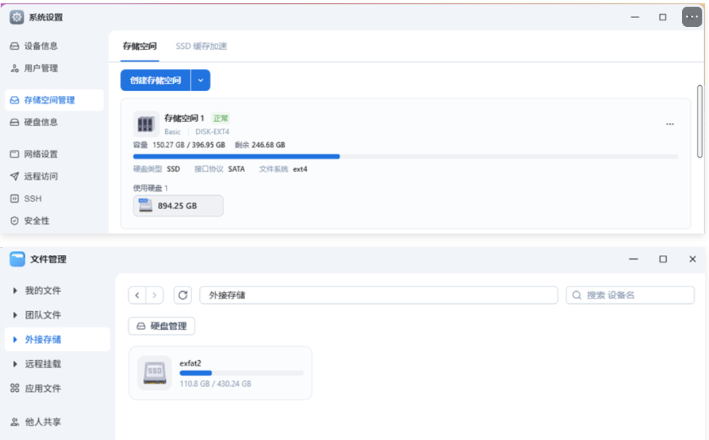This screenshot has width=709, height=440.
Task: Select 存储空间管理 in settings sidebar
Action: (x=54, y=100)
